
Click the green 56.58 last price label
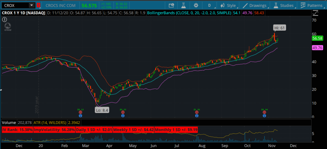(317, 38)
